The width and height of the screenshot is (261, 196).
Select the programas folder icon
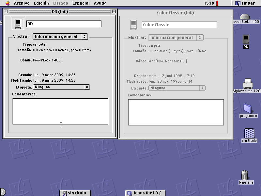[248, 108]
